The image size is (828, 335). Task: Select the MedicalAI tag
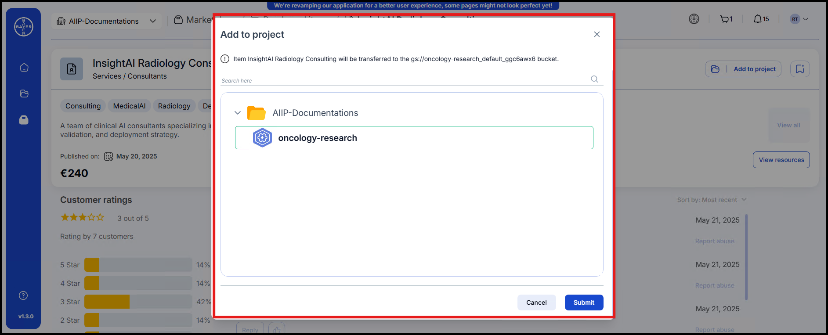click(129, 106)
